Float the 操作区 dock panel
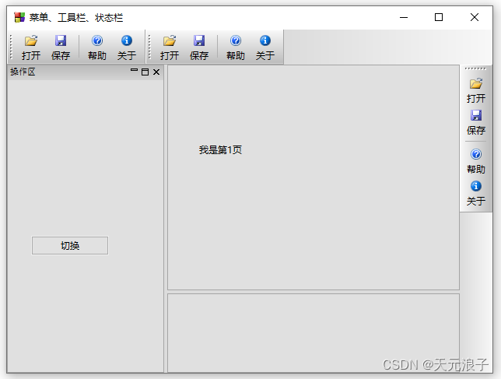501x379 pixels. tap(145, 72)
